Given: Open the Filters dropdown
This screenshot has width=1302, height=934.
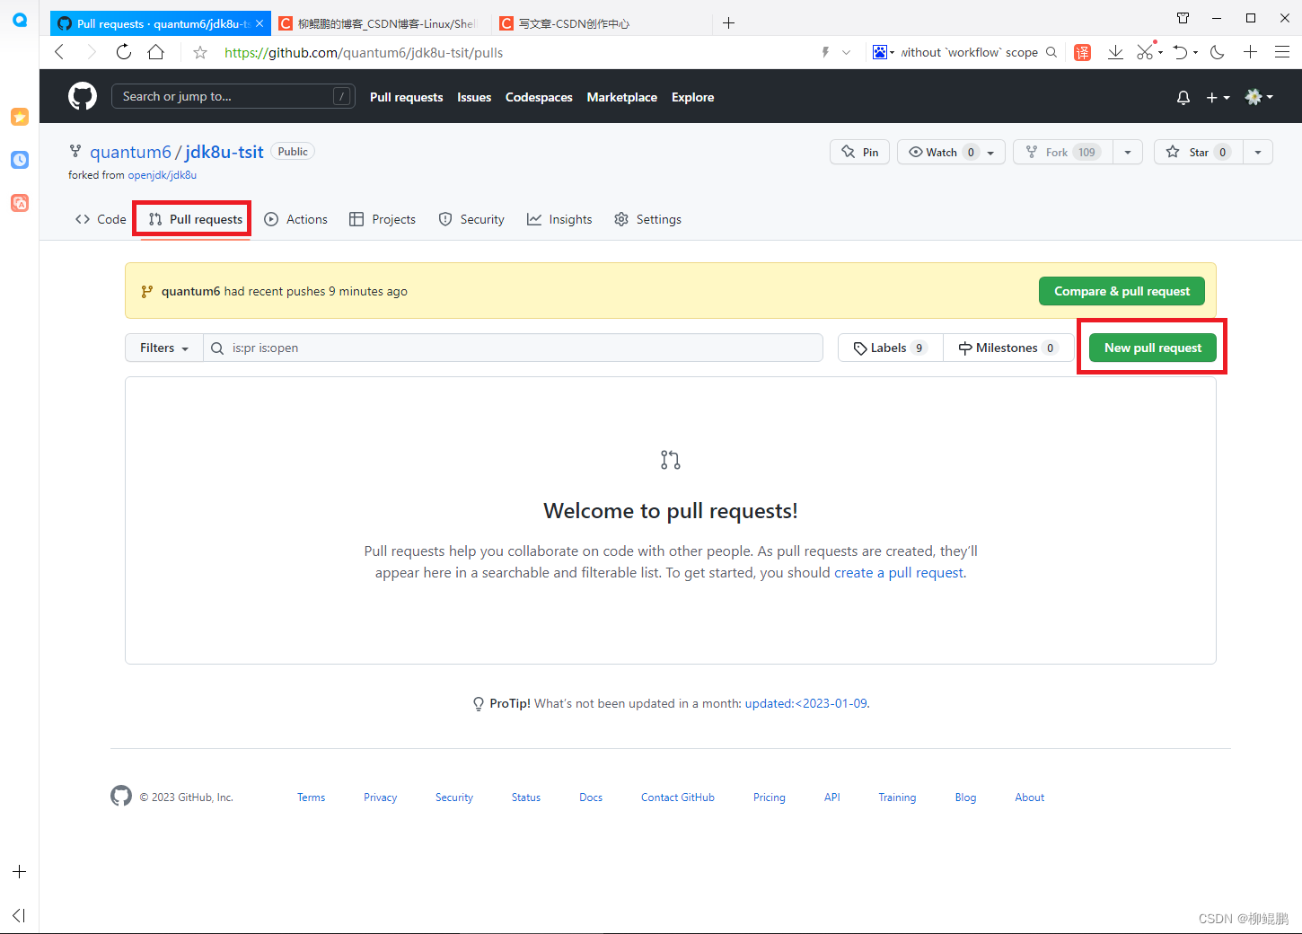Looking at the screenshot, I should [163, 348].
